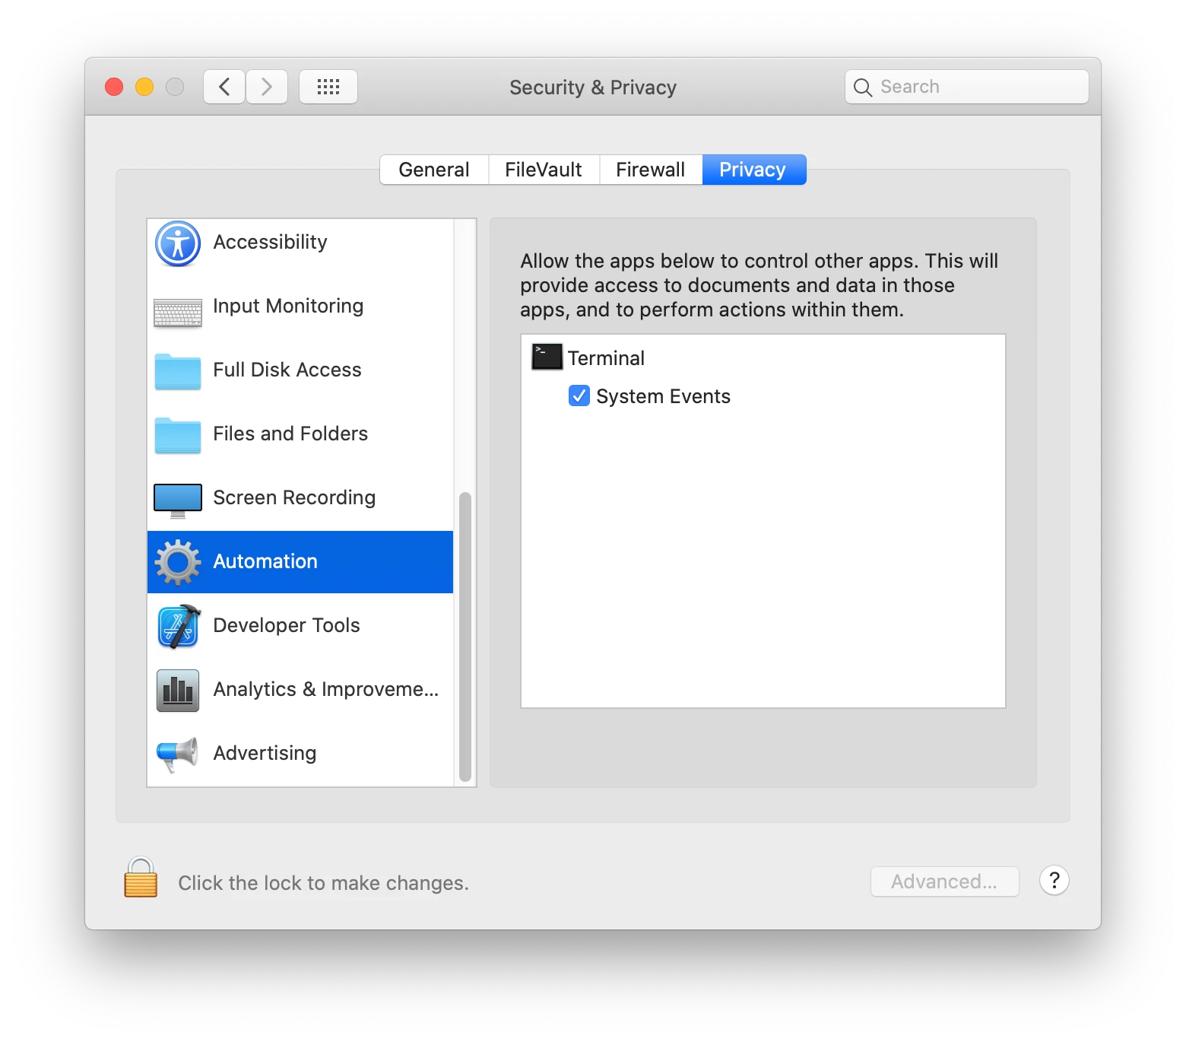Choose Files and Folders category
This screenshot has width=1186, height=1042.
point(300,434)
